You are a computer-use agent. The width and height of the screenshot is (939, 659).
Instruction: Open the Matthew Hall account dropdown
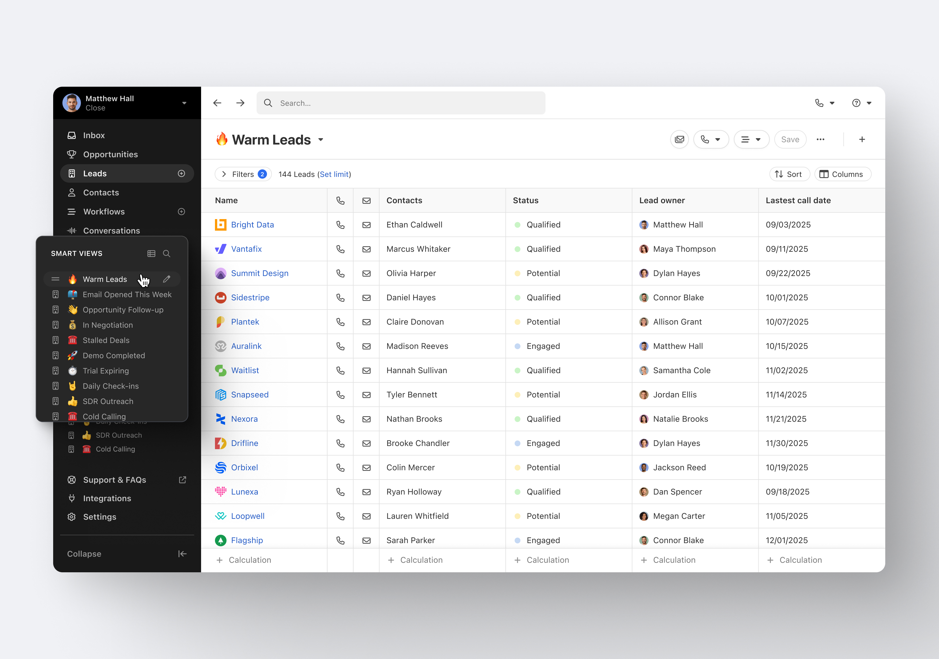coord(184,103)
